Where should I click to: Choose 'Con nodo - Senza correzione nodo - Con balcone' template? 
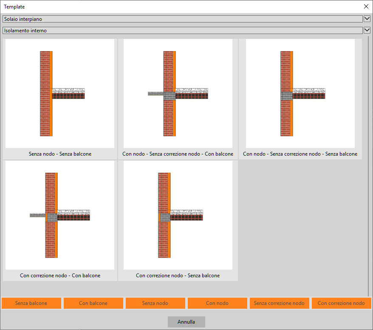(x=178, y=94)
